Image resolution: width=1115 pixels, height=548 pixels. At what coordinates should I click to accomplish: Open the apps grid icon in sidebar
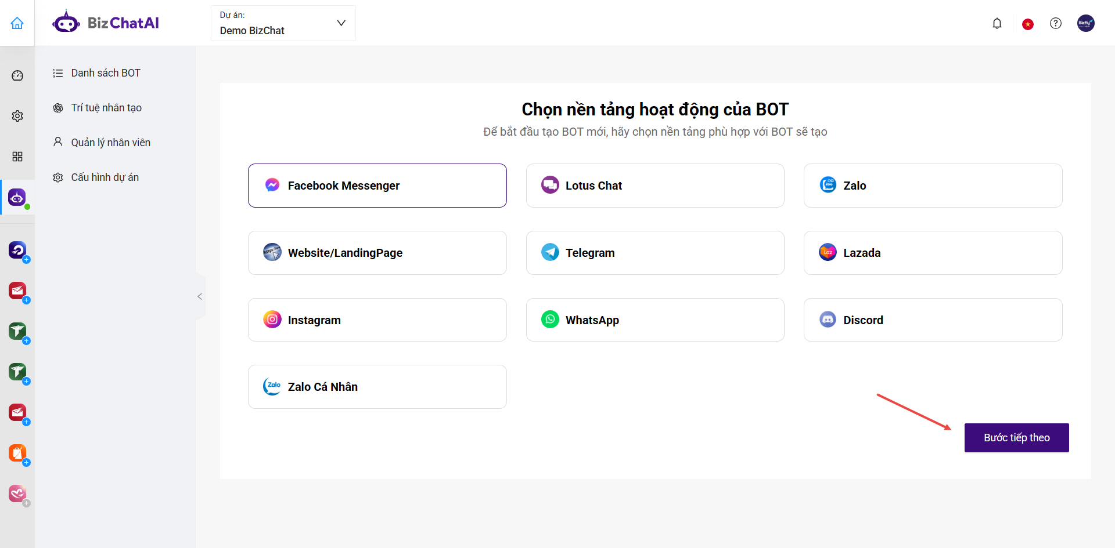[17, 157]
